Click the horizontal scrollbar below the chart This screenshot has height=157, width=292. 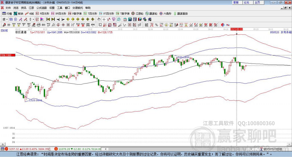click(x=182, y=149)
